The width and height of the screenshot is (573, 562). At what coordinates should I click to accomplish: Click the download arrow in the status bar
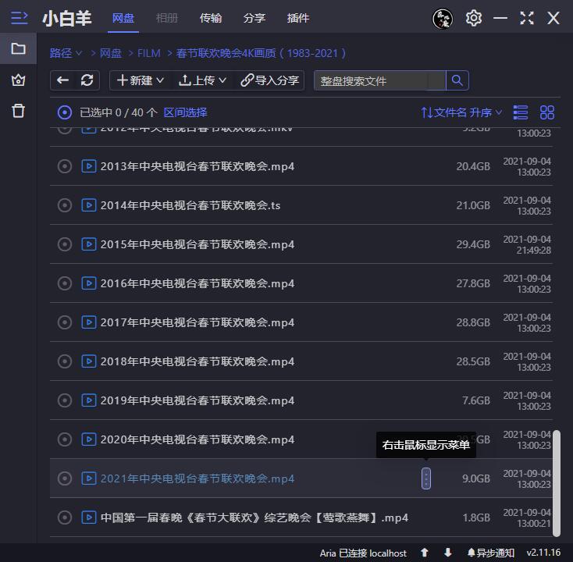coord(447,553)
